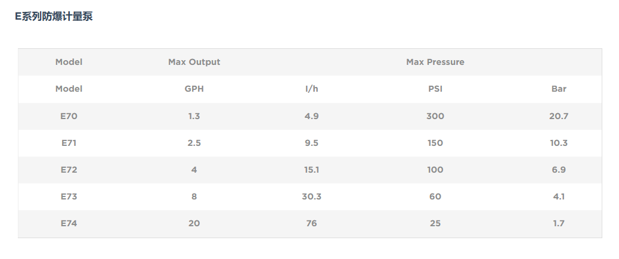This screenshot has height=259, width=619.
Task: Select the E71 model cell
Action: [69, 143]
